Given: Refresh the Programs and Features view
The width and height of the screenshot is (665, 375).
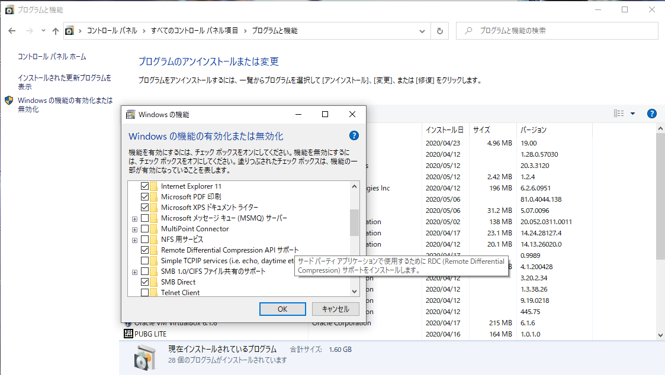Looking at the screenshot, I should coord(440,31).
